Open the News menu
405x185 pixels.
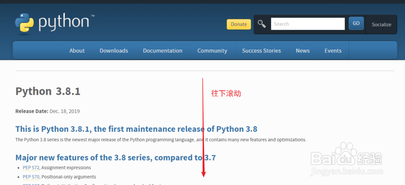pos(303,51)
